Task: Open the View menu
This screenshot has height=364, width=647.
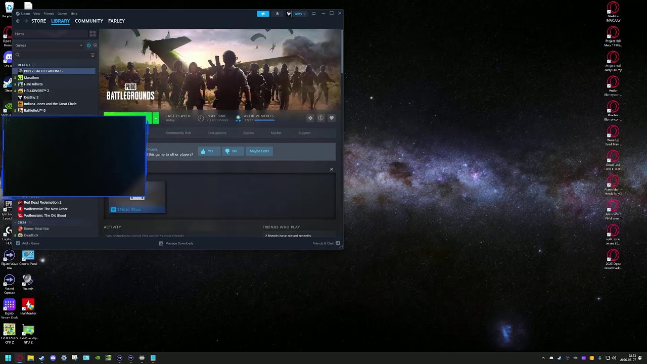Action: 37,14
